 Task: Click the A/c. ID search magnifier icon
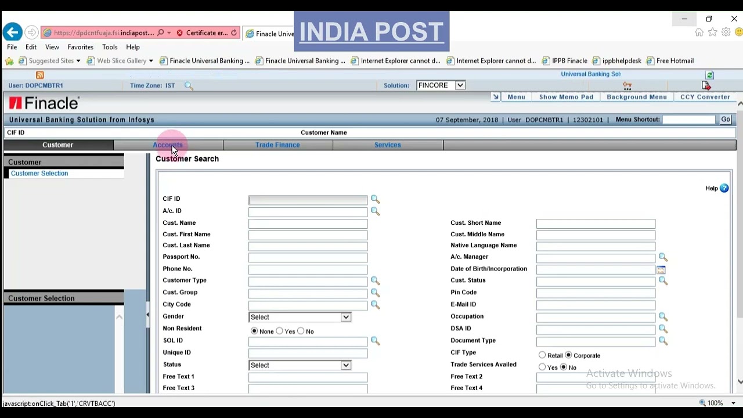(x=375, y=211)
